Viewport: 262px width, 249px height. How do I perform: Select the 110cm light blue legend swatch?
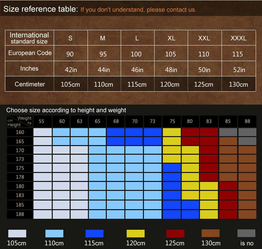pyautogui.click(x=54, y=233)
